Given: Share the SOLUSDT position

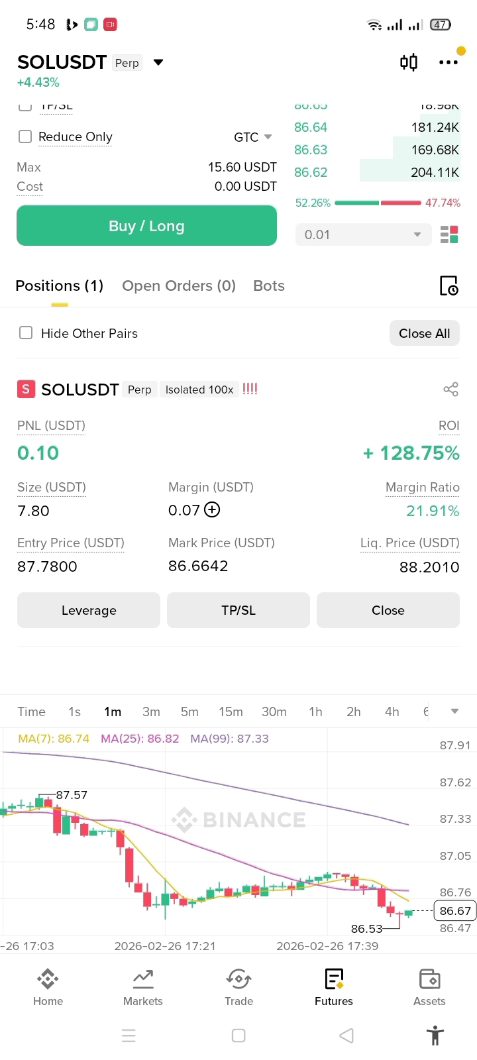Looking at the screenshot, I should click(x=450, y=389).
